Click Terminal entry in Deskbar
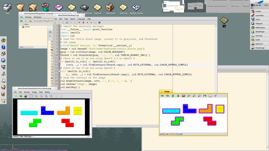 coord(259,36)
